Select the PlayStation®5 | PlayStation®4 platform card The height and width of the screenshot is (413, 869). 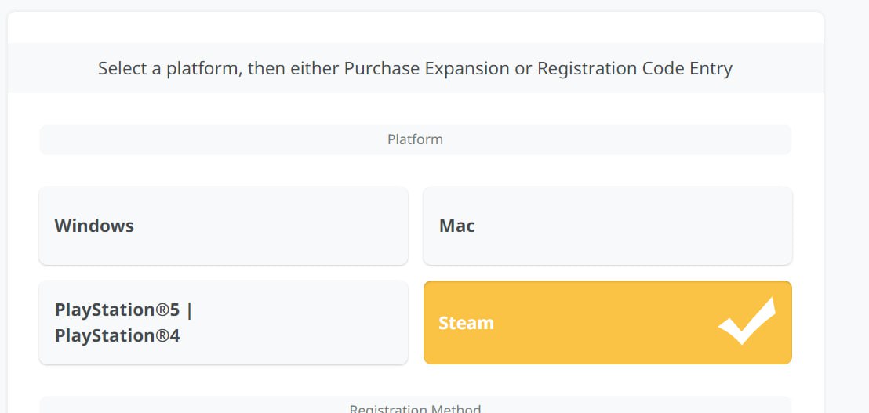tap(223, 322)
